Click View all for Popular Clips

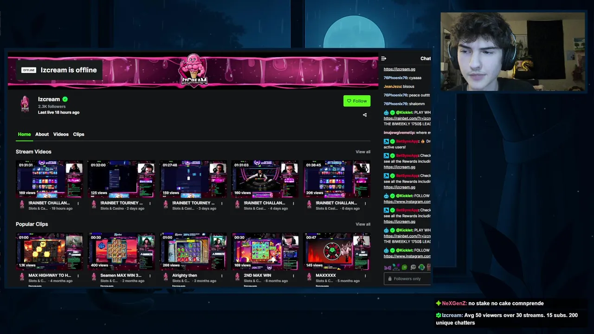click(363, 224)
